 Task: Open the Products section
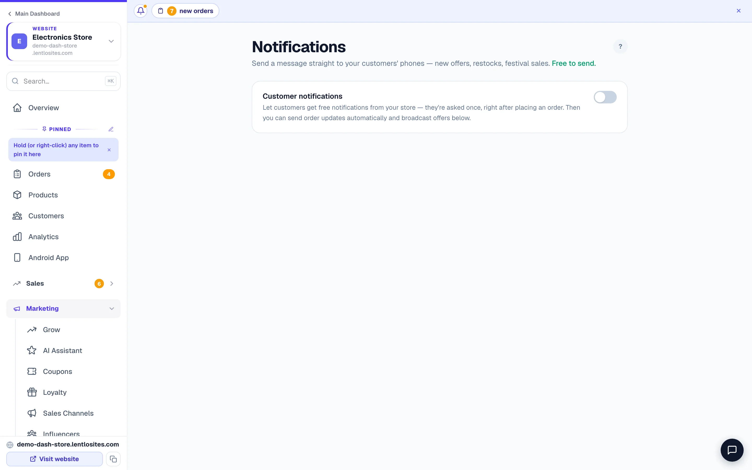(x=63, y=195)
